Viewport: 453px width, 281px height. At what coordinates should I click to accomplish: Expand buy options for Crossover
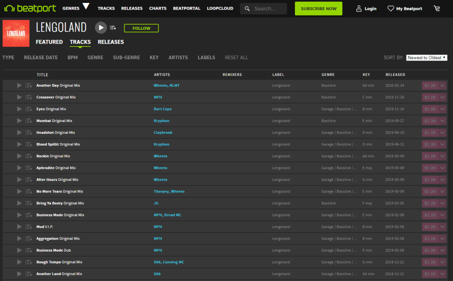pyautogui.click(x=443, y=97)
